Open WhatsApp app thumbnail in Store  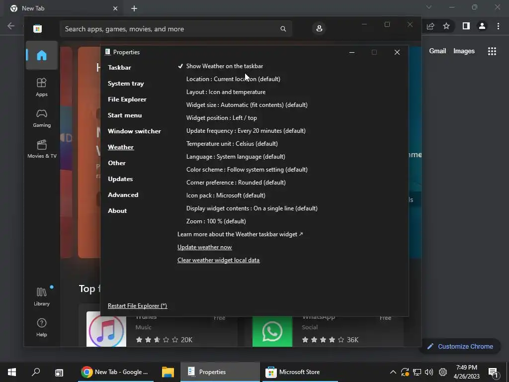(x=272, y=331)
